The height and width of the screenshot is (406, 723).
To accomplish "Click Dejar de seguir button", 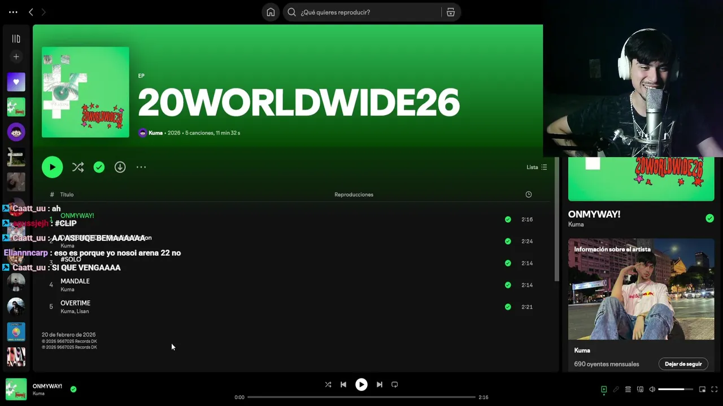I will (683, 364).
